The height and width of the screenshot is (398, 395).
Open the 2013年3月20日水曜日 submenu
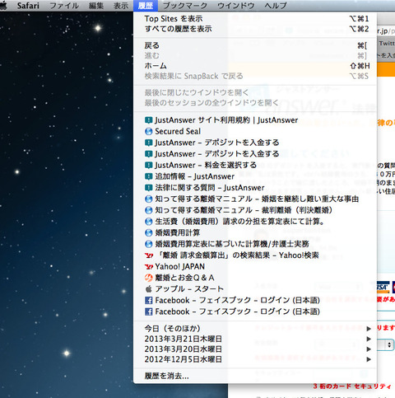tap(255, 349)
